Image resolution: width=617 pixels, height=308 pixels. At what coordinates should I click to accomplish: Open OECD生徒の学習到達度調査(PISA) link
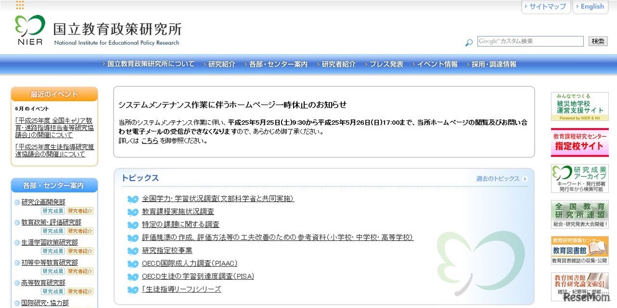(198, 276)
